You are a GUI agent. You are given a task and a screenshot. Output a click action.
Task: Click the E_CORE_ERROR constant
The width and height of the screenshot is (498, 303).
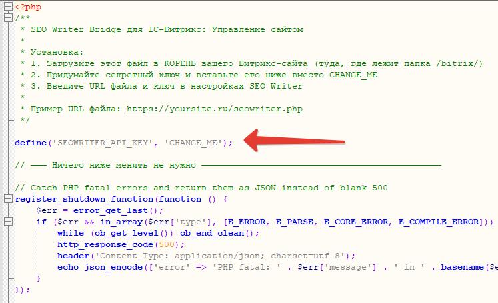click(x=356, y=222)
